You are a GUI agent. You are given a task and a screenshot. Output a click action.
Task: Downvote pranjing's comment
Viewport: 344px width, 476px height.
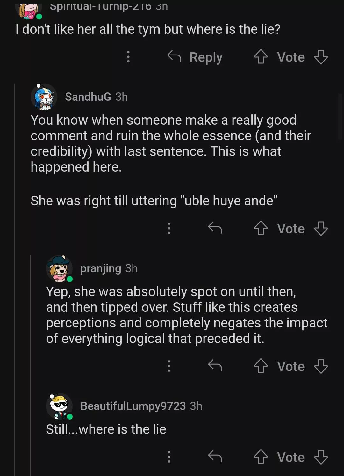tap(320, 366)
